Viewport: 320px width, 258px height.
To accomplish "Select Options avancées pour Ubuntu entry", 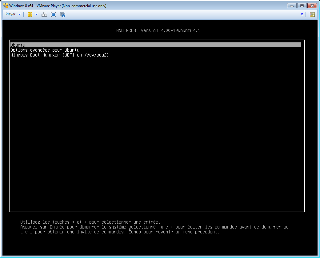I will pos(45,50).
